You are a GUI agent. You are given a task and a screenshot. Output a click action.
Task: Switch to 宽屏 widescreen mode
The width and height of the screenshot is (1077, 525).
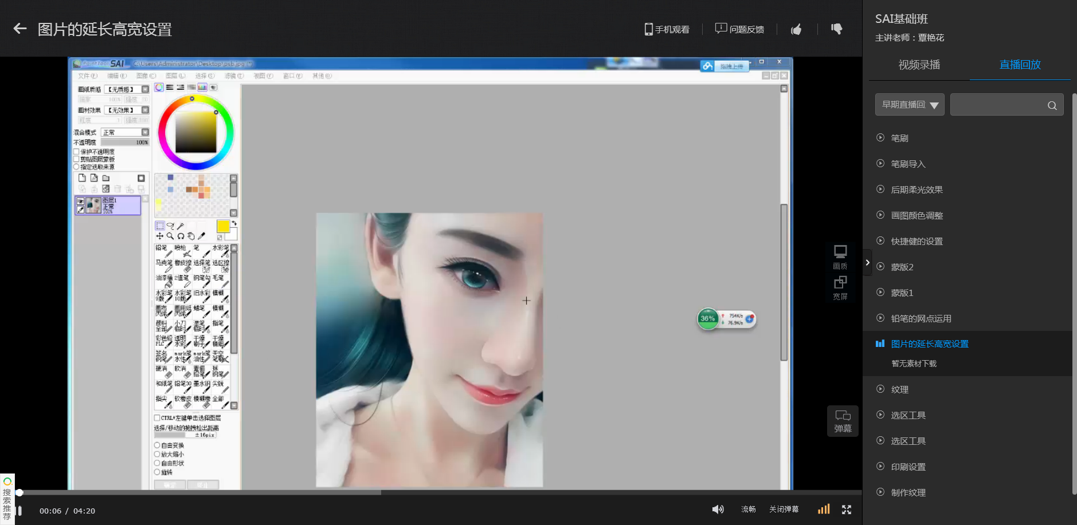coord(840,287)
